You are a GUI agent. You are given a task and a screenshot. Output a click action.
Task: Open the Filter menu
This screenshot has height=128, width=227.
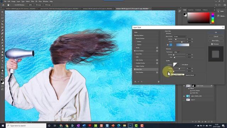(x=32, y=1)
